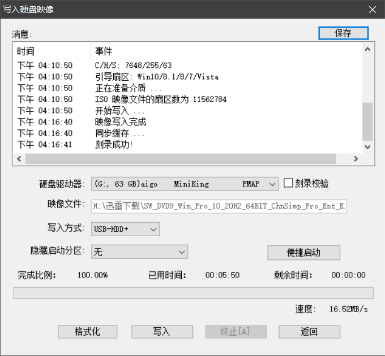Select the 正在准备介质 ... log row

(187, 88)
